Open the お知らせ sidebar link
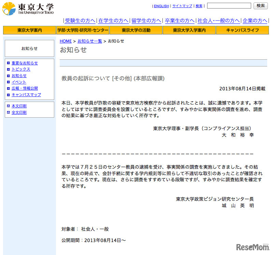The width and height of the screenshot is (274, 255). pos(19,75)
